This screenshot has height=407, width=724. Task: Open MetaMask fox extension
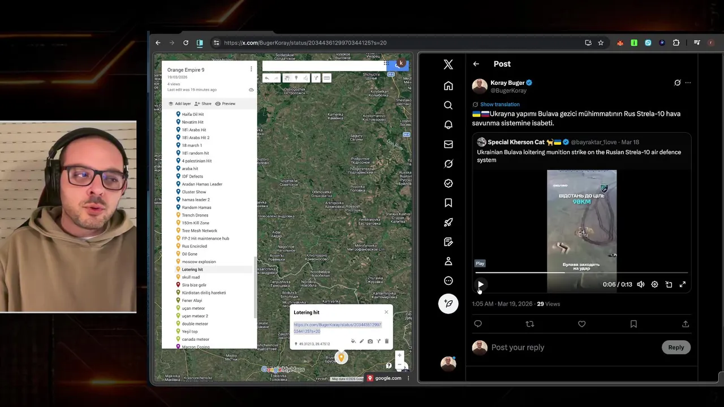(620, 43)
